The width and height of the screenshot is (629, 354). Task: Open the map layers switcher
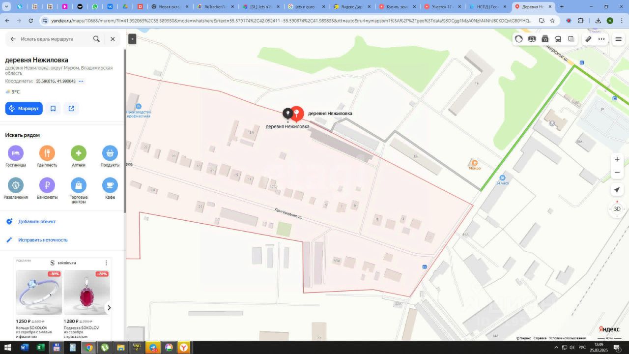coord(571,39)
